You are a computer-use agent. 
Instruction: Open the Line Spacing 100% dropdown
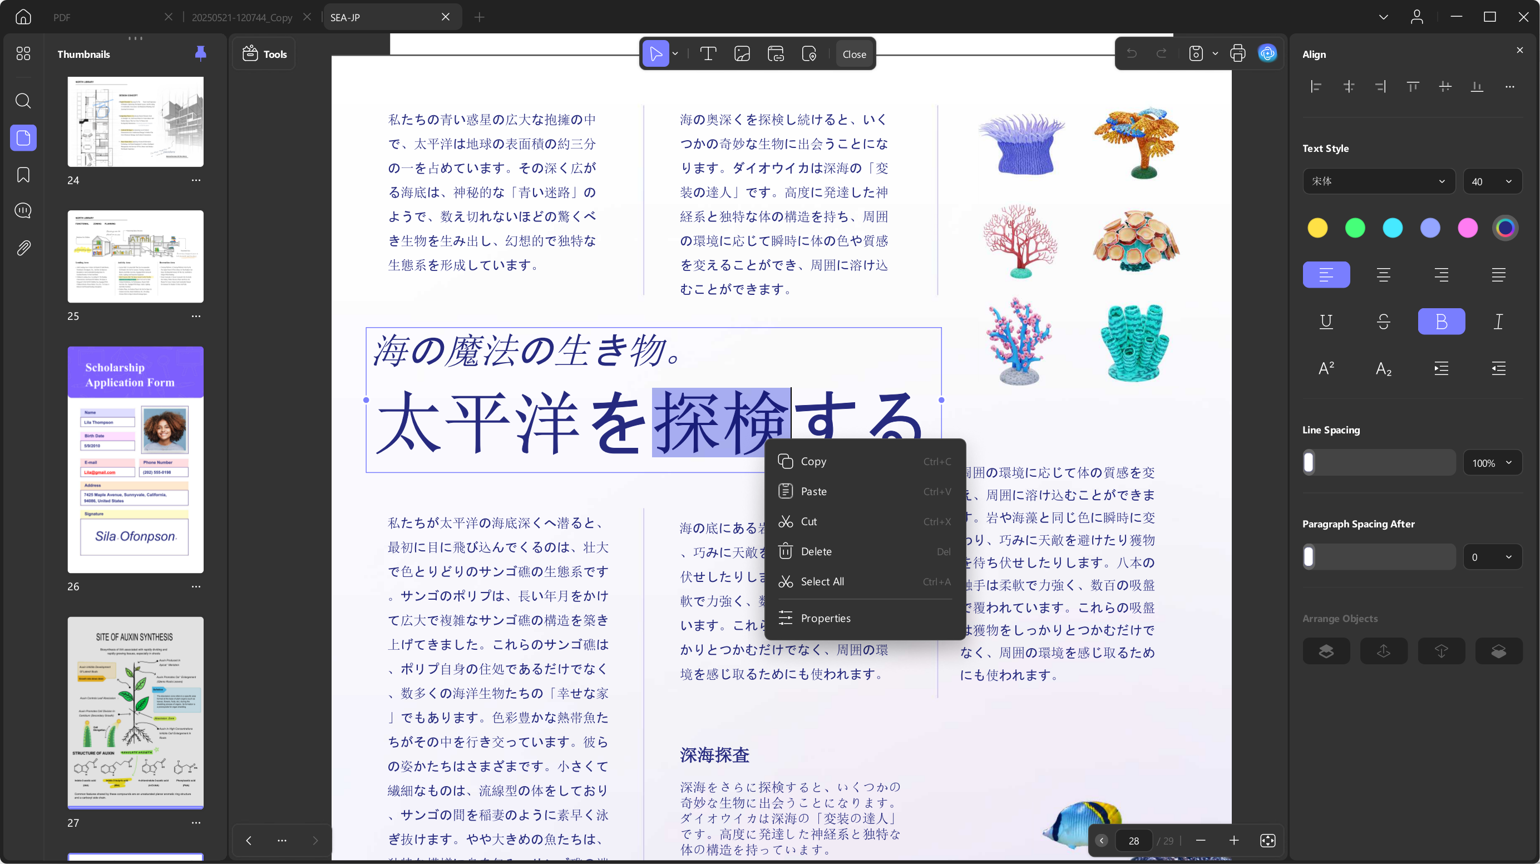pos(1492,463)
